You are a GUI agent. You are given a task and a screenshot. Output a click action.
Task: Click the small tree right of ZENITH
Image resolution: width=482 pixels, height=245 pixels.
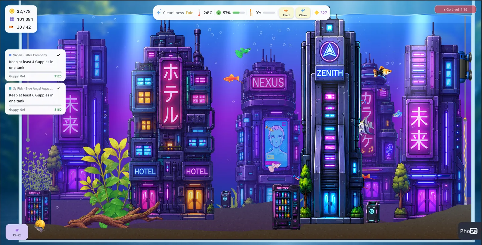401,188
